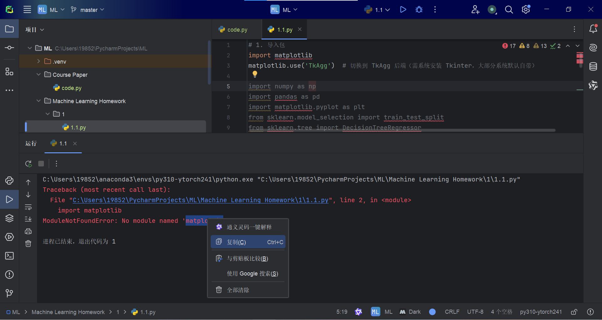Open the Git version control tool window

[x=9, y=293]
